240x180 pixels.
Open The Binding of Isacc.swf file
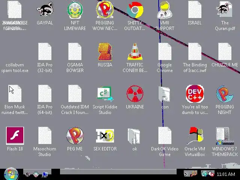point(195,52)
